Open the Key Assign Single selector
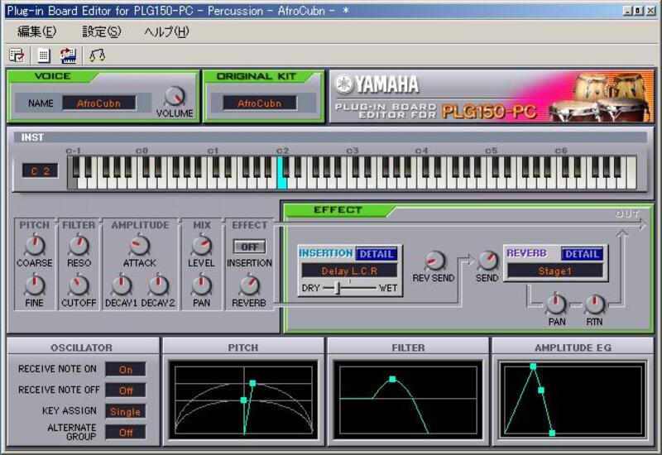662x455 pixels. tap(126, 411)
